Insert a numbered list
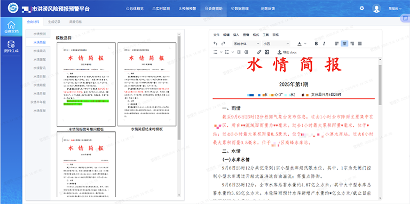 click(x=227, y=52)
